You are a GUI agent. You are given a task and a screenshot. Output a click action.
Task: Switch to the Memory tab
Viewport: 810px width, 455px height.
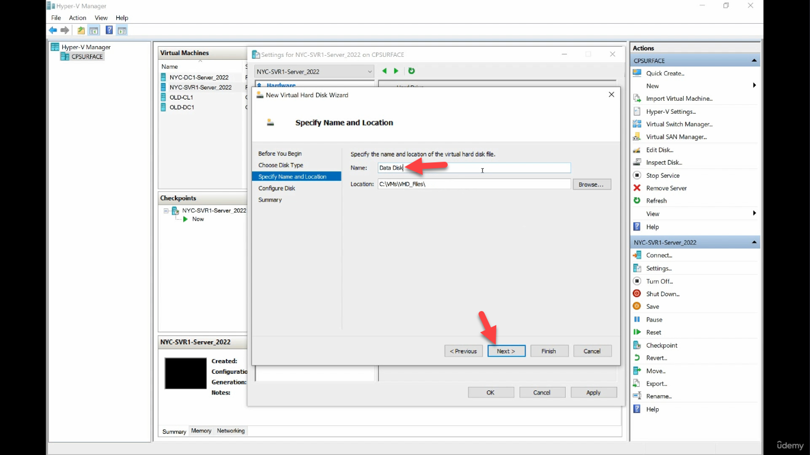(x=201, y=431)
